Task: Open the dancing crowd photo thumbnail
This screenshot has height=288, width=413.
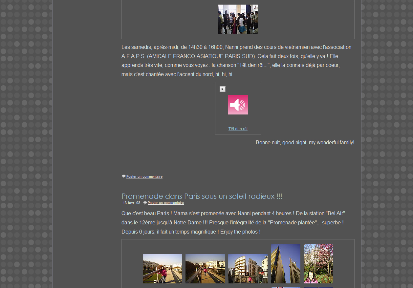Action: (238, 19)
